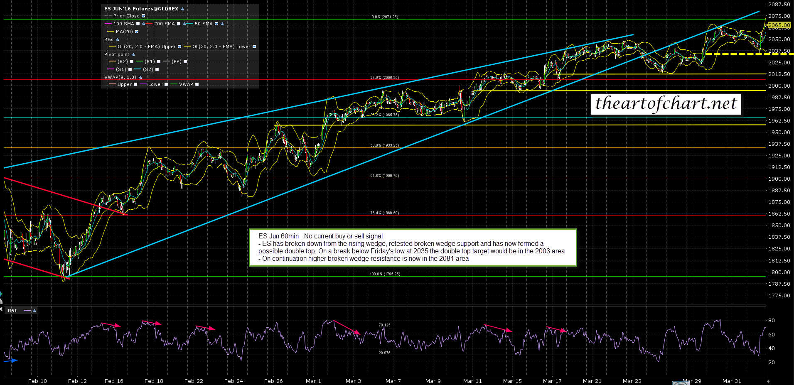This screenshot has width=794, height=385.
Task: Open settings wrench for ES JUN'16 Futures
Action: (x=182, y=9)
